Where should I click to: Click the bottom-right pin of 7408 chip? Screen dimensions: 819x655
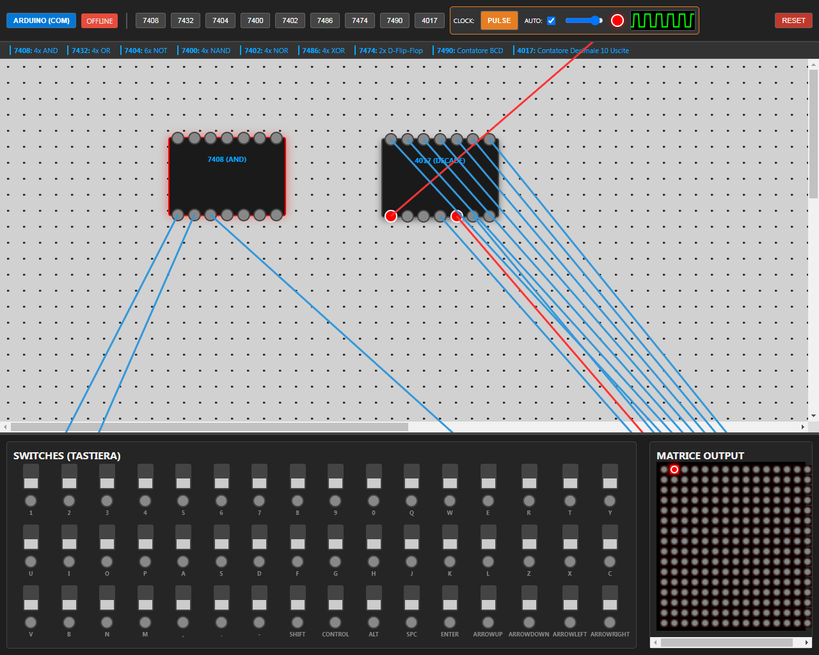(276, 215)
